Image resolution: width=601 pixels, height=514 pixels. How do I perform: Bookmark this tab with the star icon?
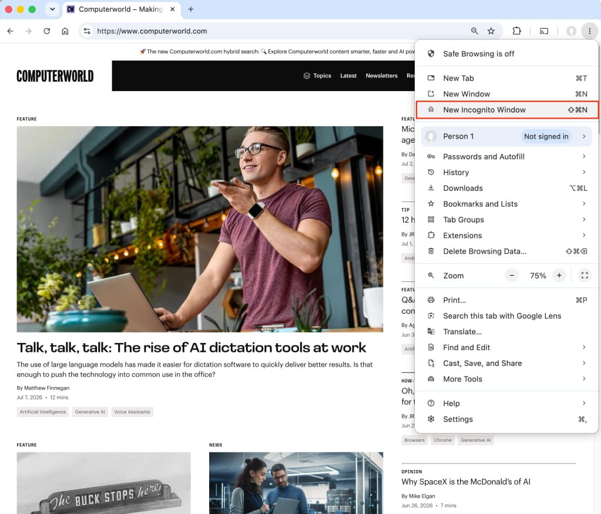[x=491, y=31]
